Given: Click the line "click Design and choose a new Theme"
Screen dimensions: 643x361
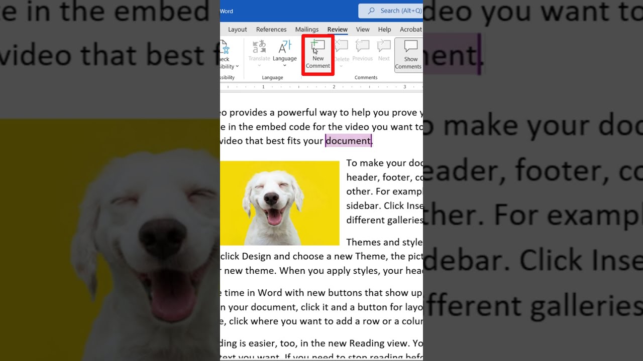Looking at the screenshot, I should pyautogui.click(x=321, y=257).
